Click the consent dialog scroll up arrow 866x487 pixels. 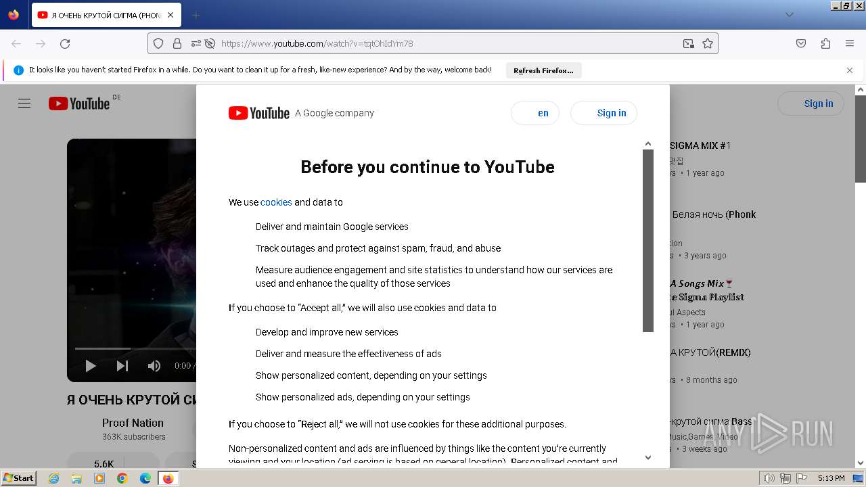click(x=647, y=143)
